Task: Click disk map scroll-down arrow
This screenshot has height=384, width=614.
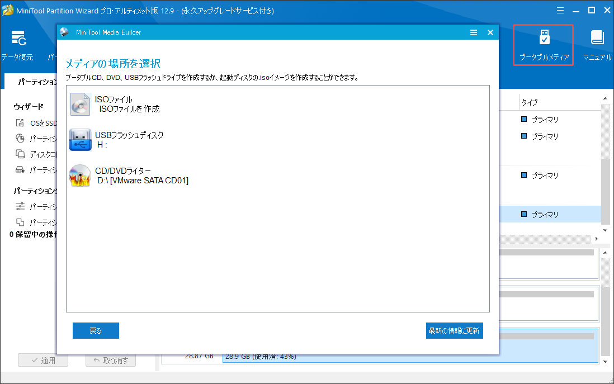Action: click(x=606, y=362)
